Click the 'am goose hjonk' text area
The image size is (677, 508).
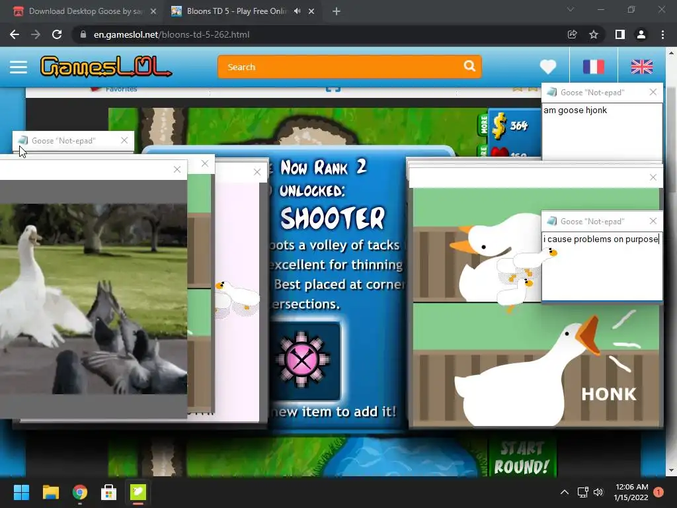(x=602, y=132)
